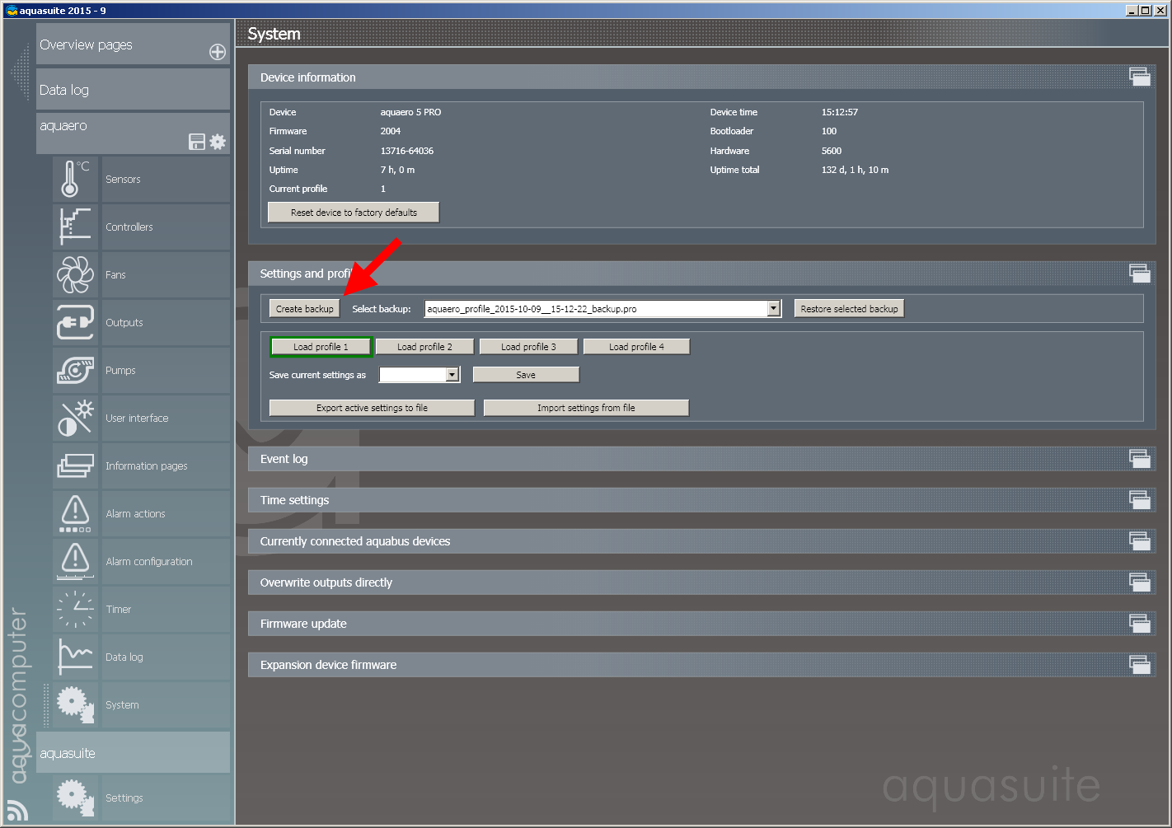The height and width of the screenshot is (828, 1172).
Task: Open the 'Save current settings as' dropdown
Action: point(452,375)
